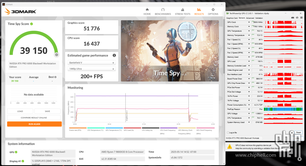
Task: Open the Battlefield V game dropdown
Action: click(x=92, y=63)
